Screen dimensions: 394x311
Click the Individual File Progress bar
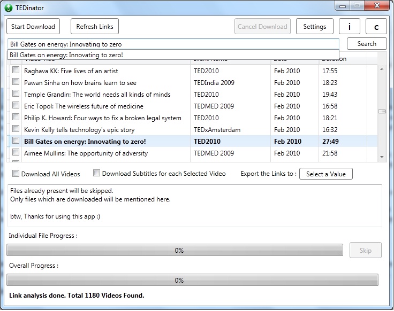pyautogui.click(x=175, y=250)
